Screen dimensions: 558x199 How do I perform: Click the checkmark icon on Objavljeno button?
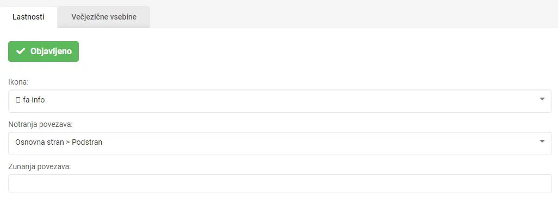click(21, 52)
